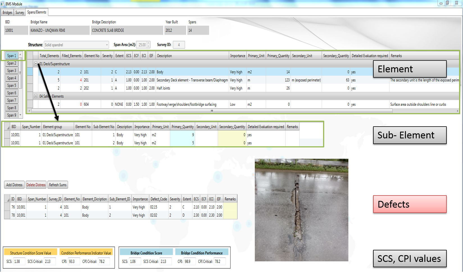Screen dimensions: 463x274
Task: Click Structure CPI value field 93.3
Action: click(74, 262)
